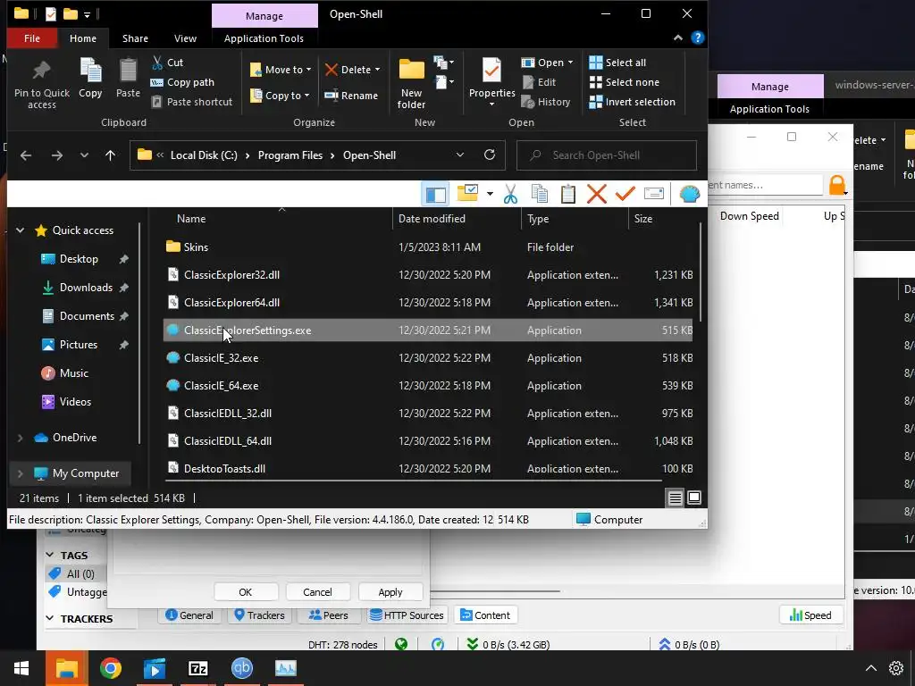Click Edit in Open group
Screen dimensions: 915x686
(x=539, y=82)
